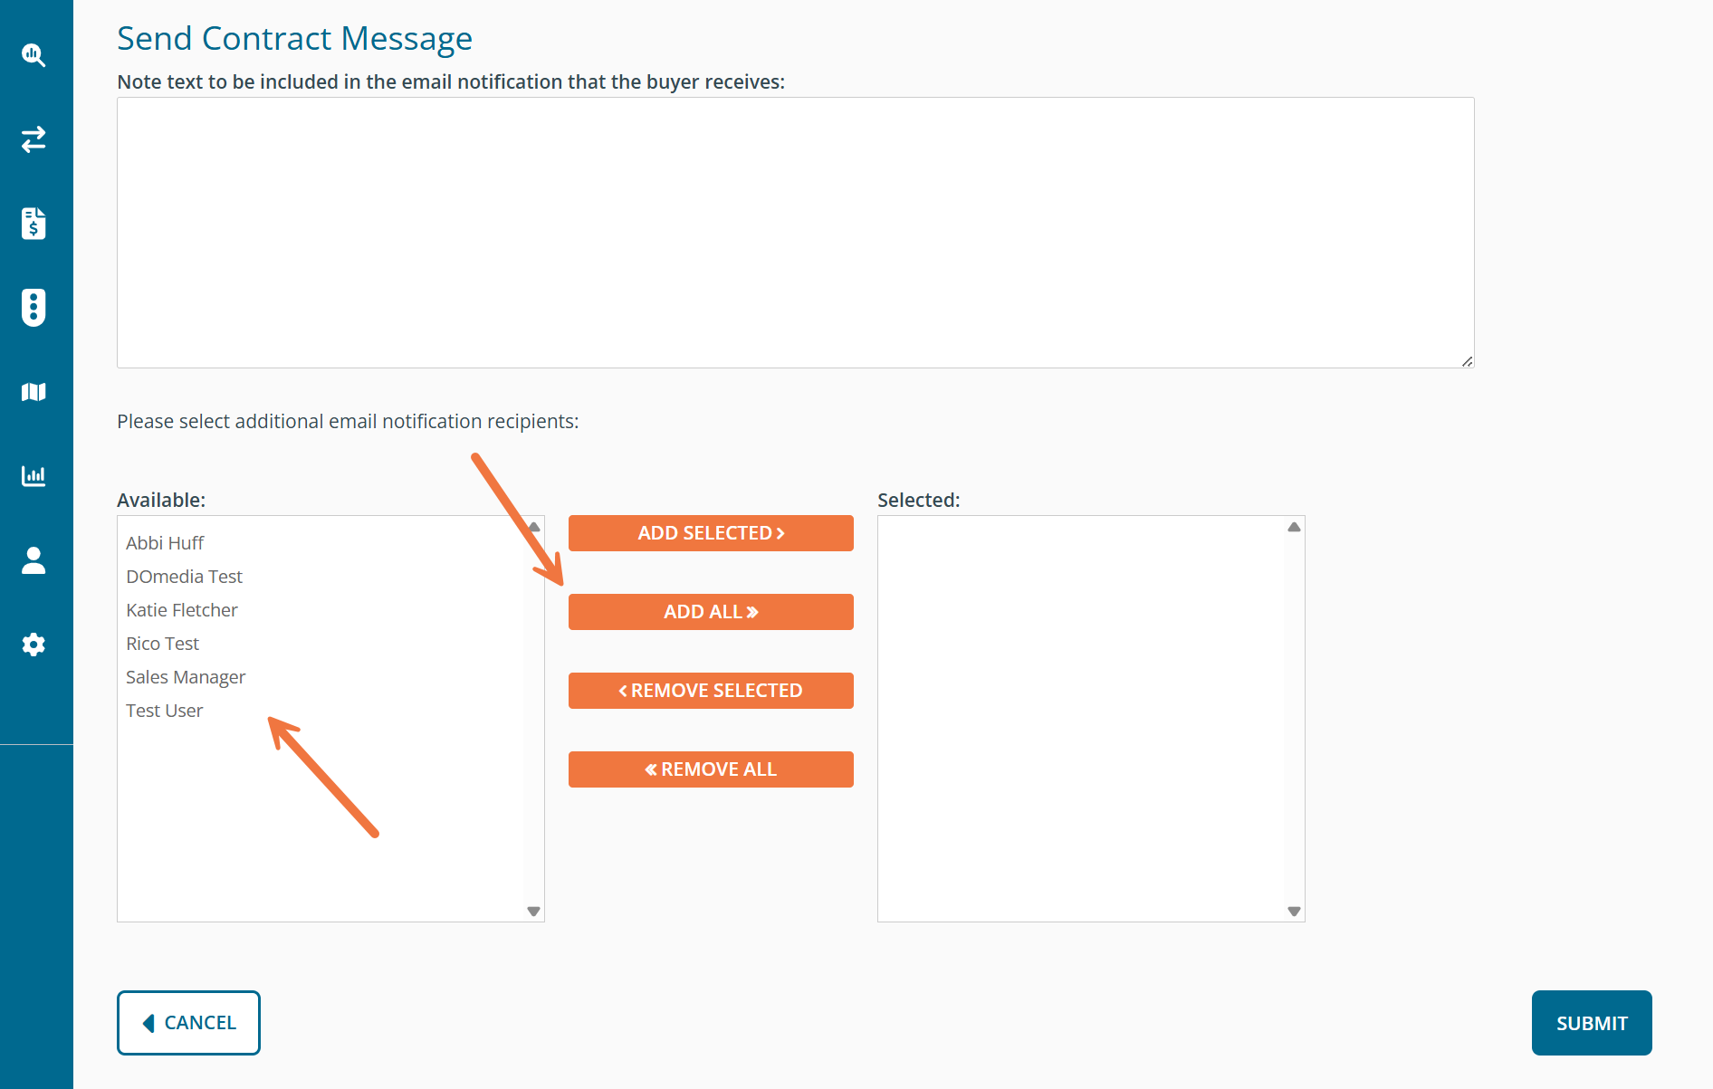Image resolution: width=1713 pixels, height=1089 pixels.
Task: Open the settings gear icon
Action: pos(33,645)
